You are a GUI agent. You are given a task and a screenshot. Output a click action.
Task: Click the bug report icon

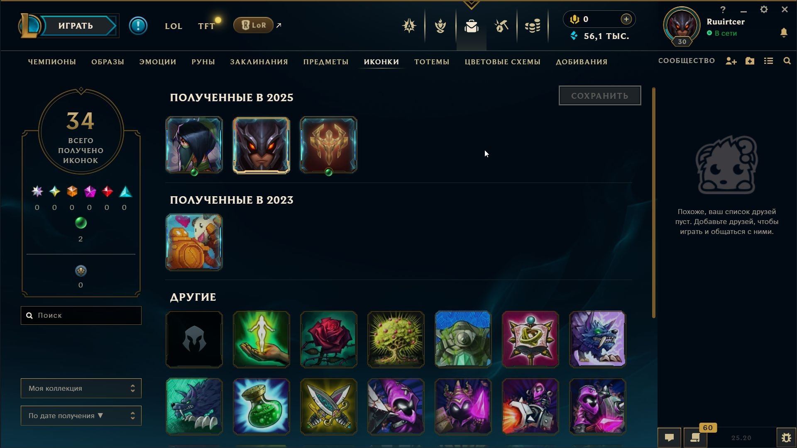pos(786,438)
